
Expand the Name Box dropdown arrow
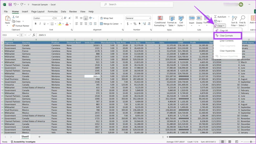pos(18,35)
